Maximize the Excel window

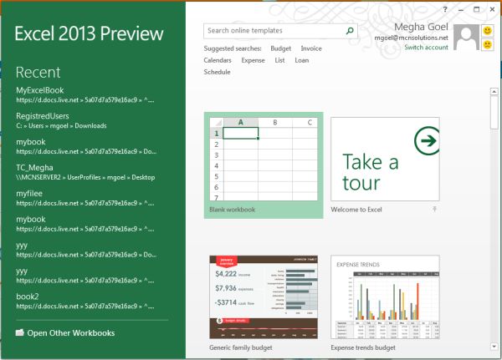click(476, 9)
